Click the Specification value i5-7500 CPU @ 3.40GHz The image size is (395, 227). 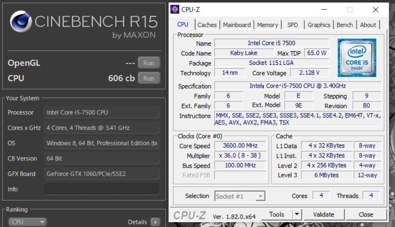tap(298, 86)
